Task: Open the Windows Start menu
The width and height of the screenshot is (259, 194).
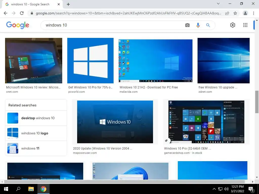Action: point(6,189)
